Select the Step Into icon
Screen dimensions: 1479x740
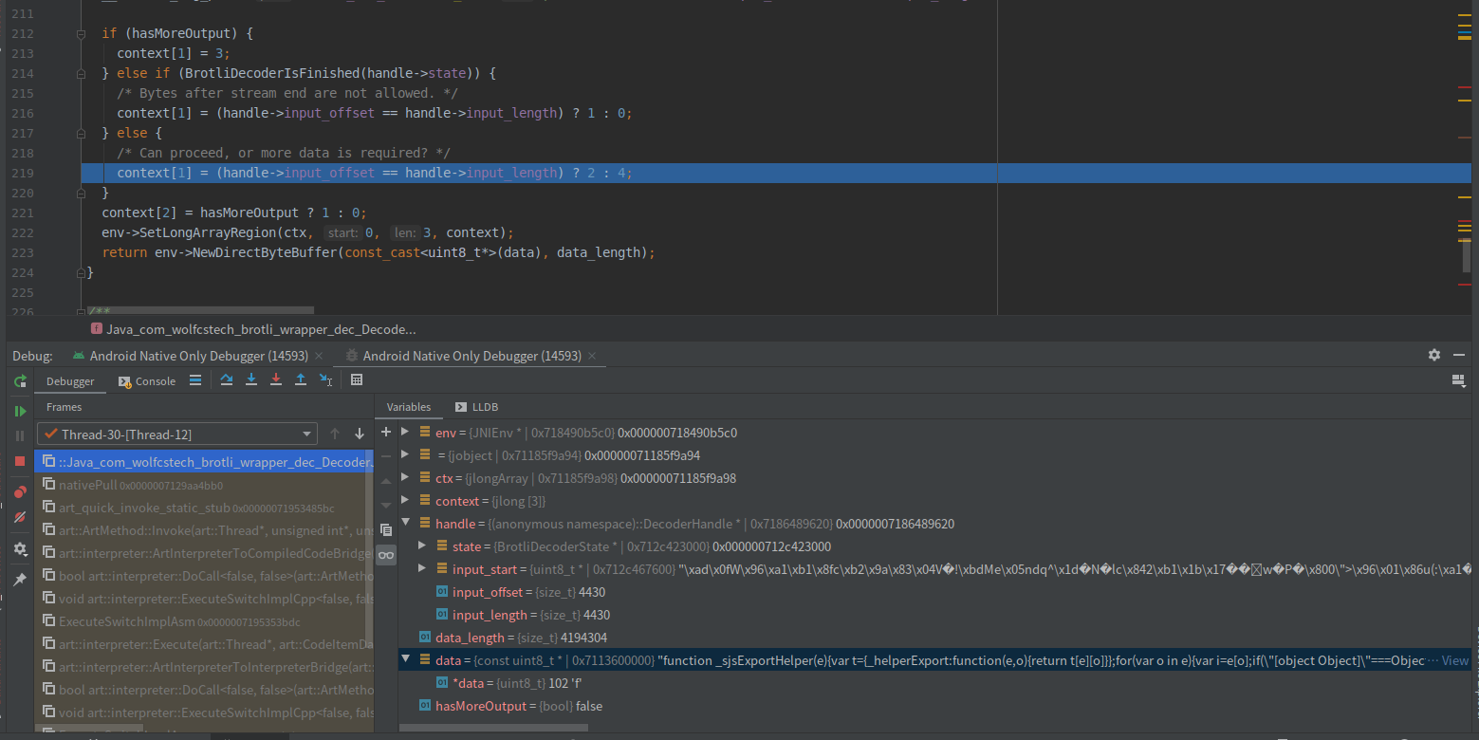pos(251,381)
